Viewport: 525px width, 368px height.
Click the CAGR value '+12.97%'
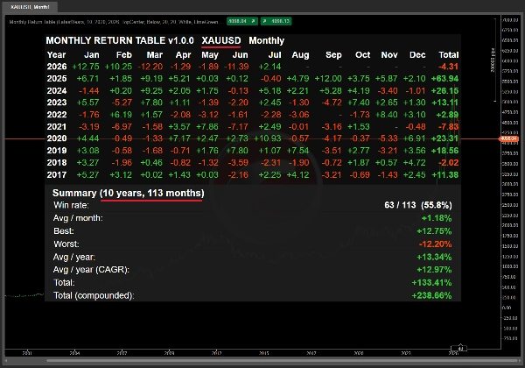tap(434, 270)
